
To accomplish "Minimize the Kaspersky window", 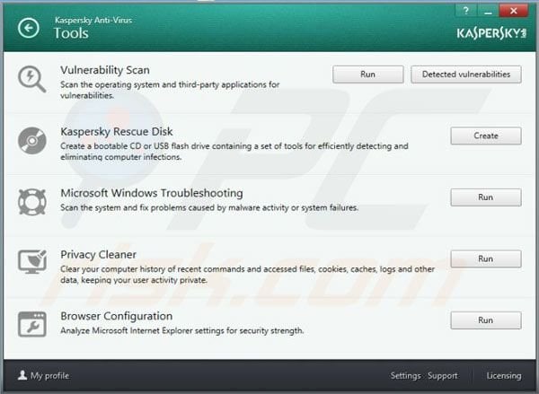I will pos(488,11).
